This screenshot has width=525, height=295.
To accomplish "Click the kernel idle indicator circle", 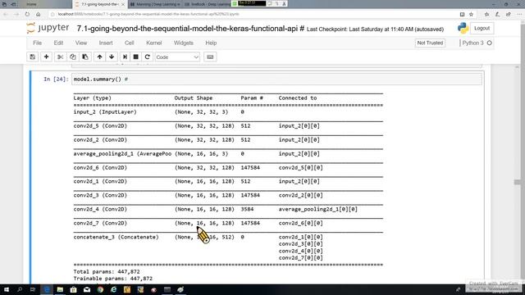I will pyautogui.click(x=490, y=43).
